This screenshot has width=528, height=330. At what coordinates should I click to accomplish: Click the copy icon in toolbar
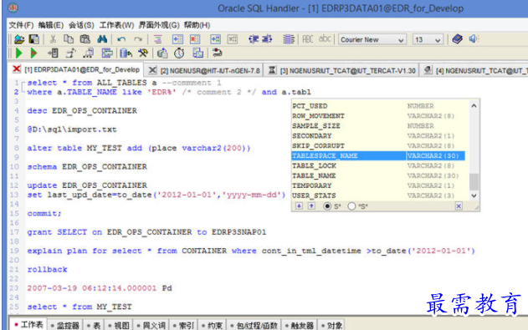coord(69,39)
